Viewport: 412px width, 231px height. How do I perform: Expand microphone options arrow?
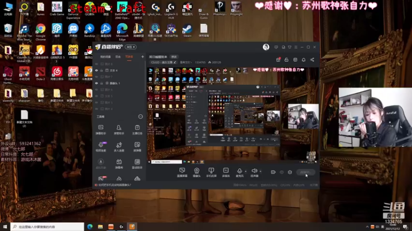click(x=246, y=171)
